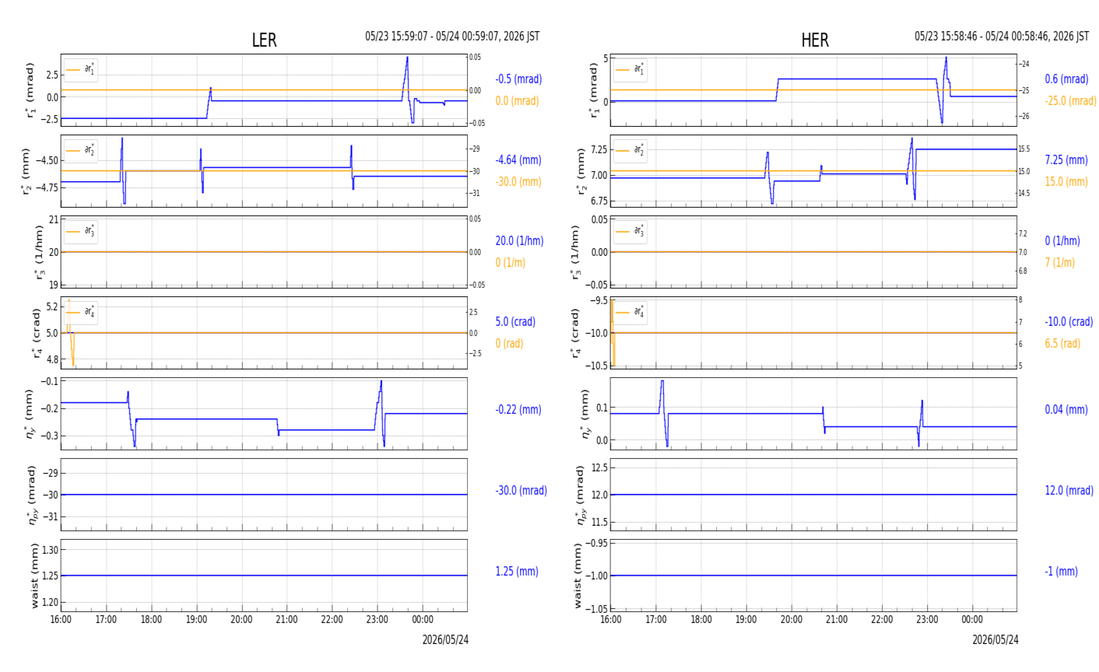Viewport: 1099px width, 672px height.
Task: Click the HER time range header text
Action: pos(1002,37)
